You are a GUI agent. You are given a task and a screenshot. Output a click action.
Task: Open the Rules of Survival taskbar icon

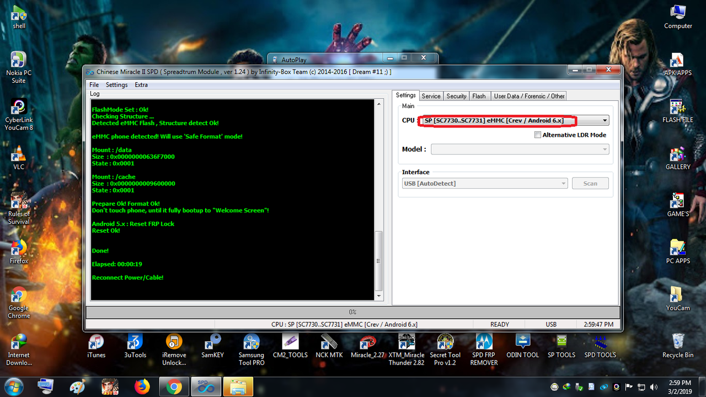(109, 387)
